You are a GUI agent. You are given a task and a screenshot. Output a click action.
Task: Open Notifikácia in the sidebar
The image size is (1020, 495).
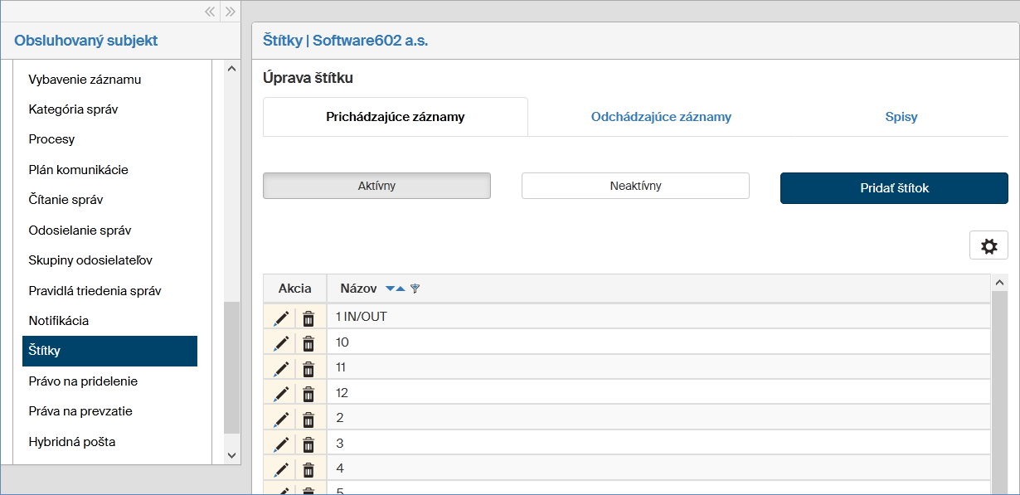pos(59,321)
